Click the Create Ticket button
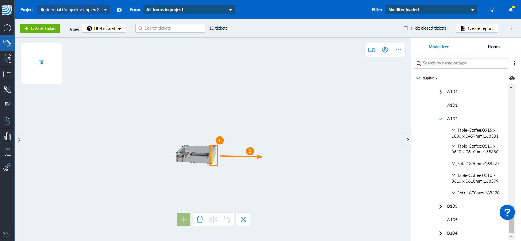The height and width of the screenshot is (241, 521). point(40,28)
